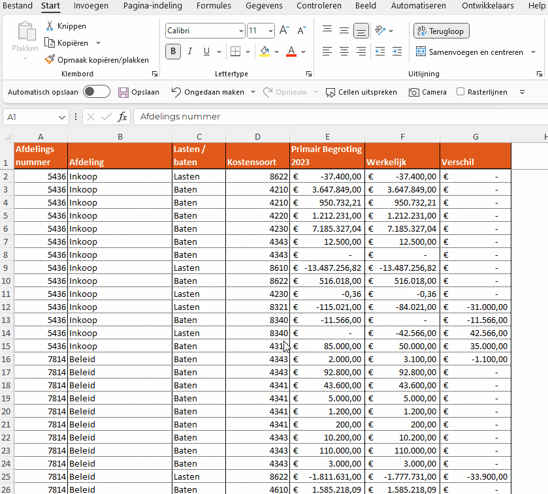The image size is (548, 494).
Task: Switch to the Invoegen ribbon tab
Action: 91,6
